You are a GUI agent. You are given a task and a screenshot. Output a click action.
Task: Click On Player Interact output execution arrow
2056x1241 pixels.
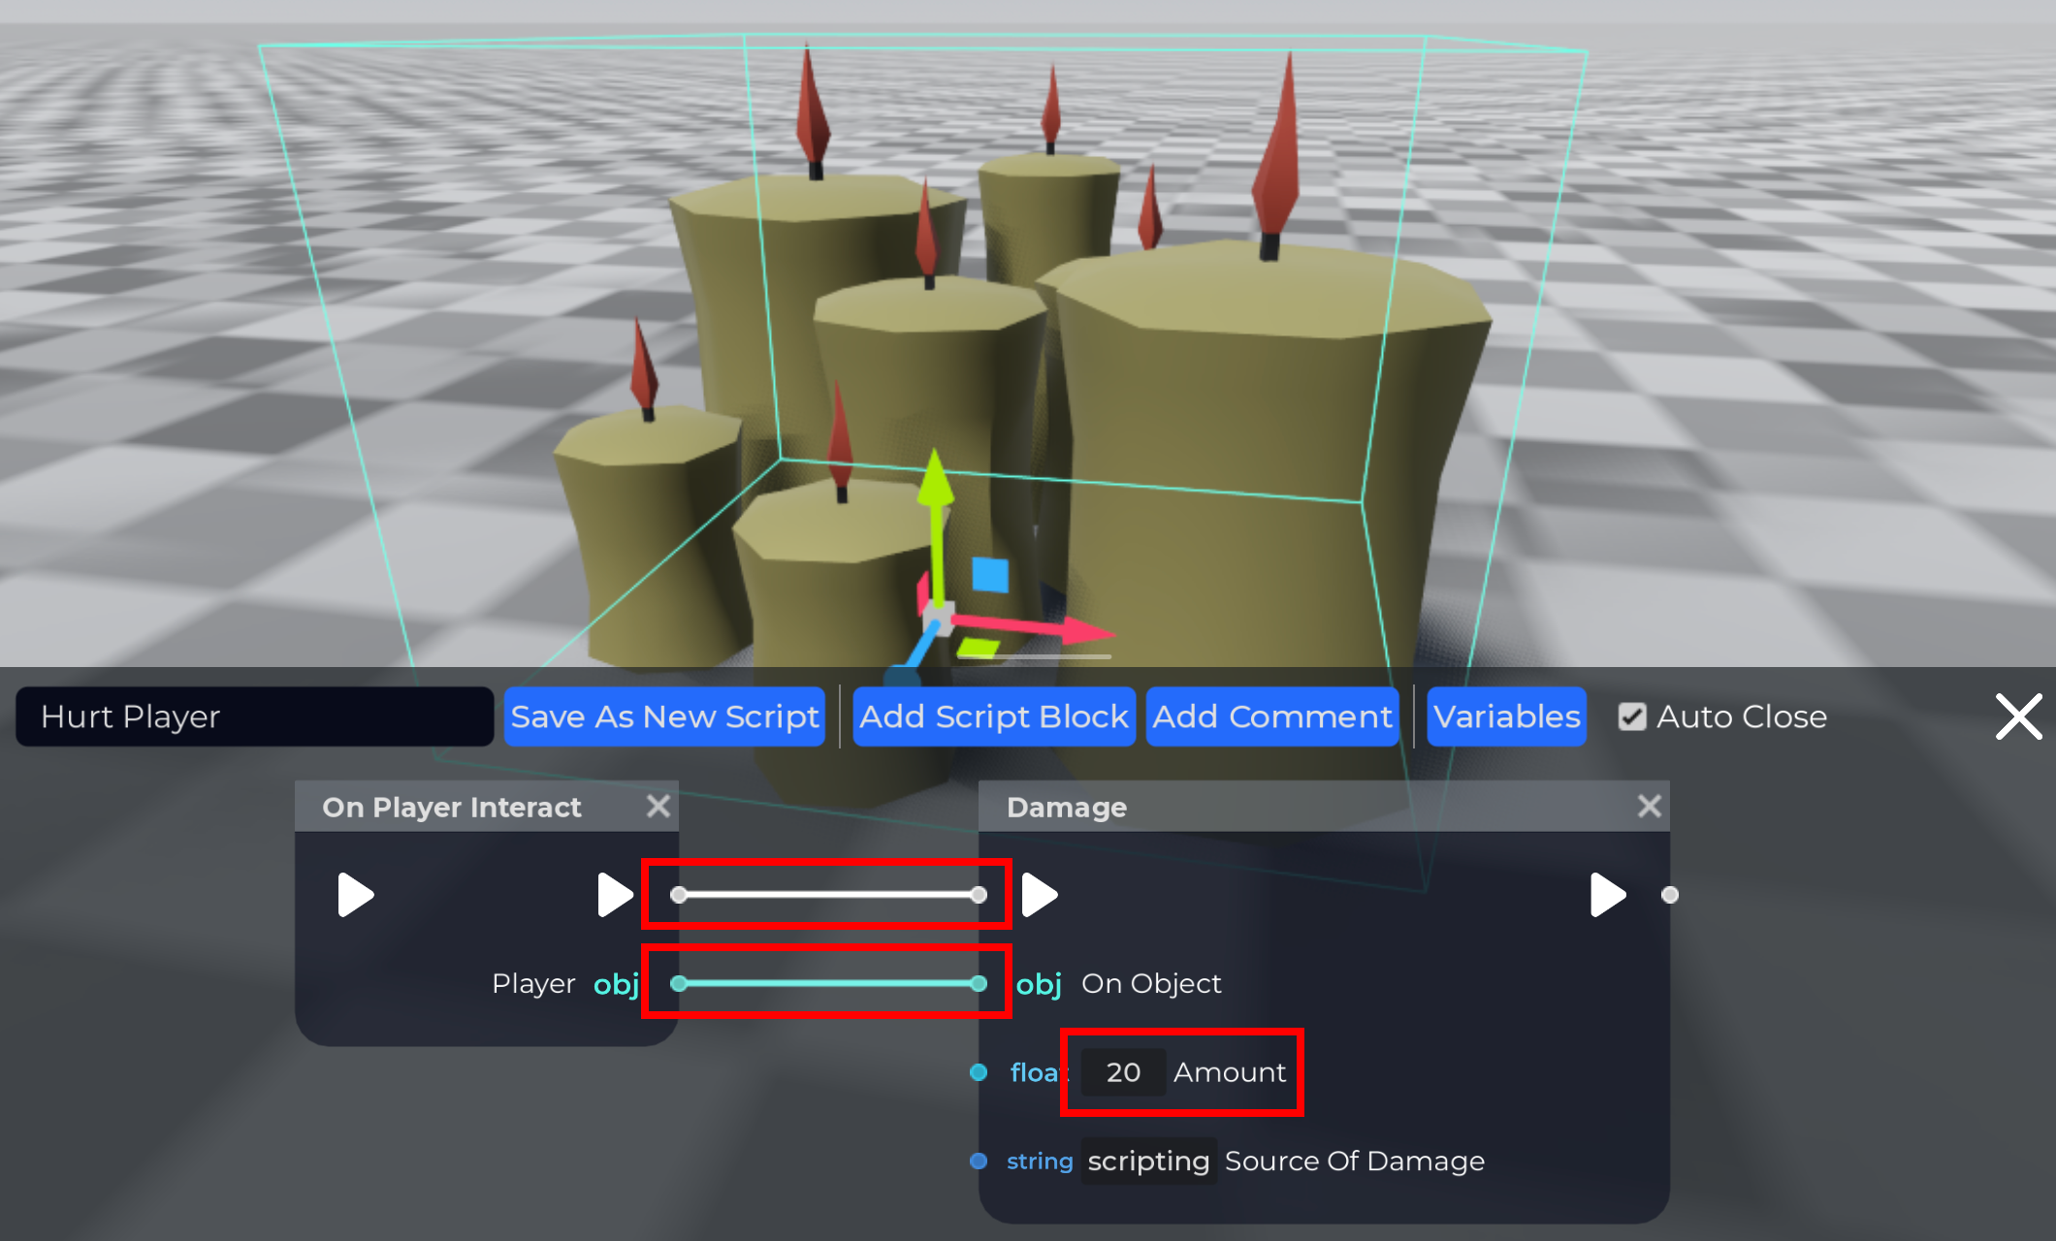[614, 894]
